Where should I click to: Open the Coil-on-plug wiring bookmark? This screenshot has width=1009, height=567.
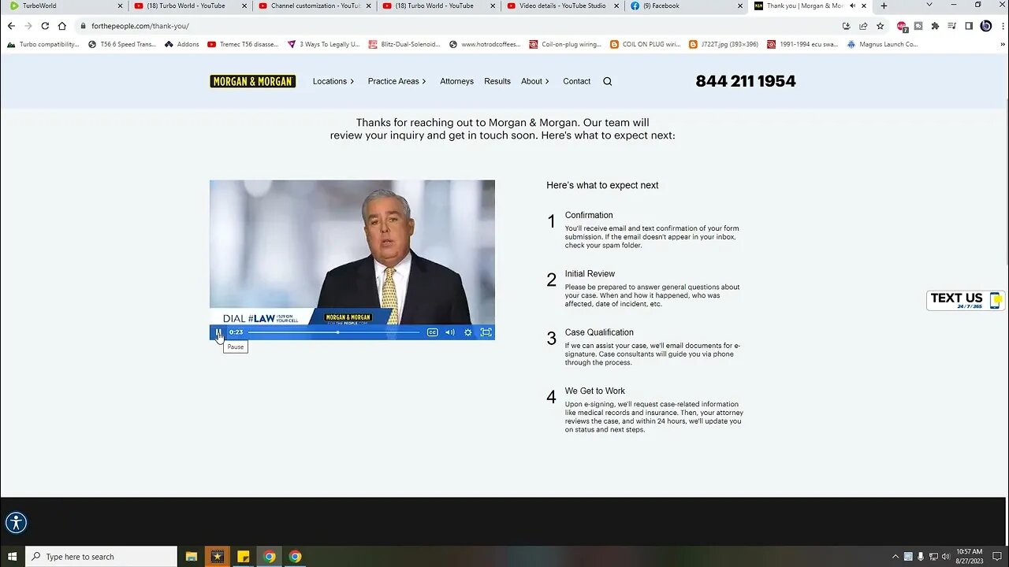[x=564, y=44]
